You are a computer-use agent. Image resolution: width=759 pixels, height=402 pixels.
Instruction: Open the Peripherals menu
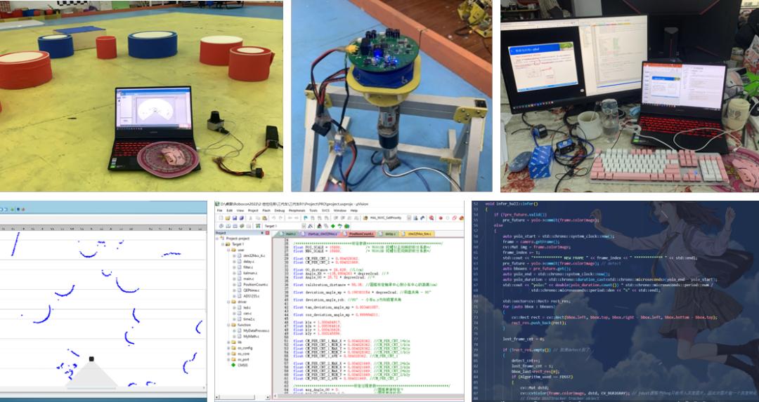pos(297,210)
